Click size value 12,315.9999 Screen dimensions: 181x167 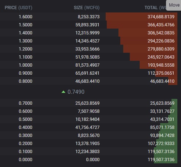87,33
